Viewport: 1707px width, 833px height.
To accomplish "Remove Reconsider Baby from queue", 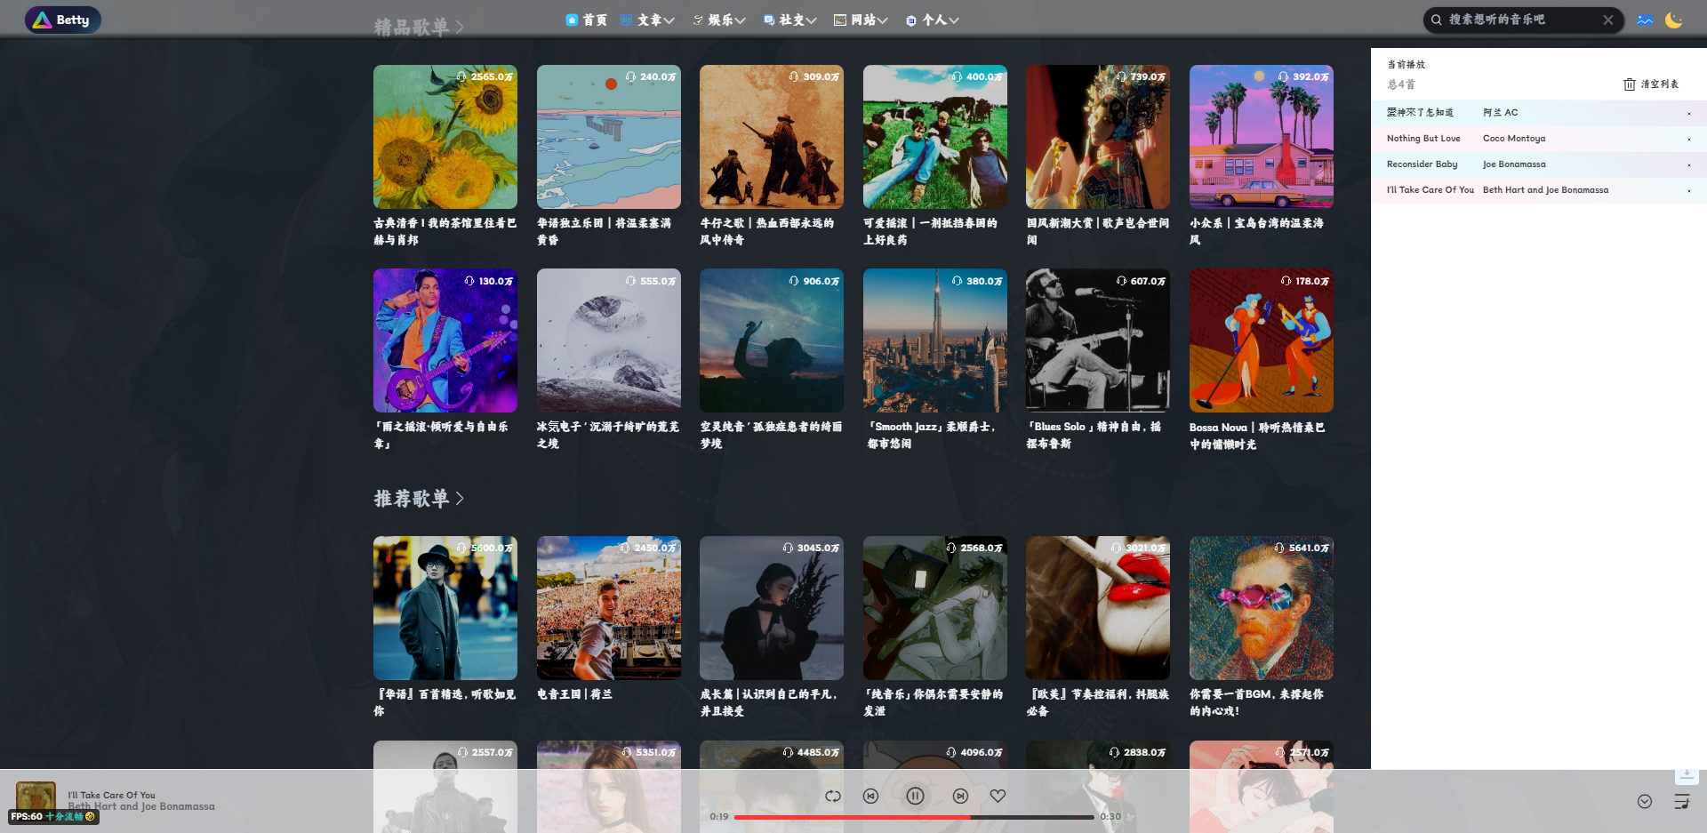I will click(x=1689, y=164).
